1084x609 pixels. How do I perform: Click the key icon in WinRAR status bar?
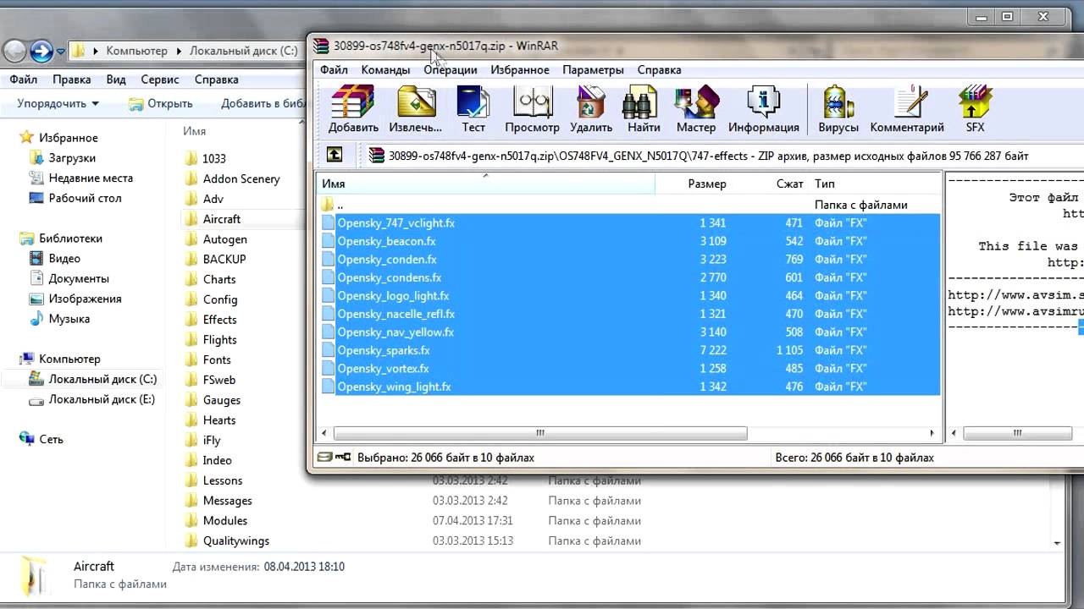(343, 458)
